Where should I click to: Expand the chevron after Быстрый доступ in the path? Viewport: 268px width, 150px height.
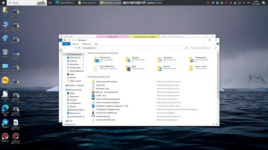coord(97,48)
